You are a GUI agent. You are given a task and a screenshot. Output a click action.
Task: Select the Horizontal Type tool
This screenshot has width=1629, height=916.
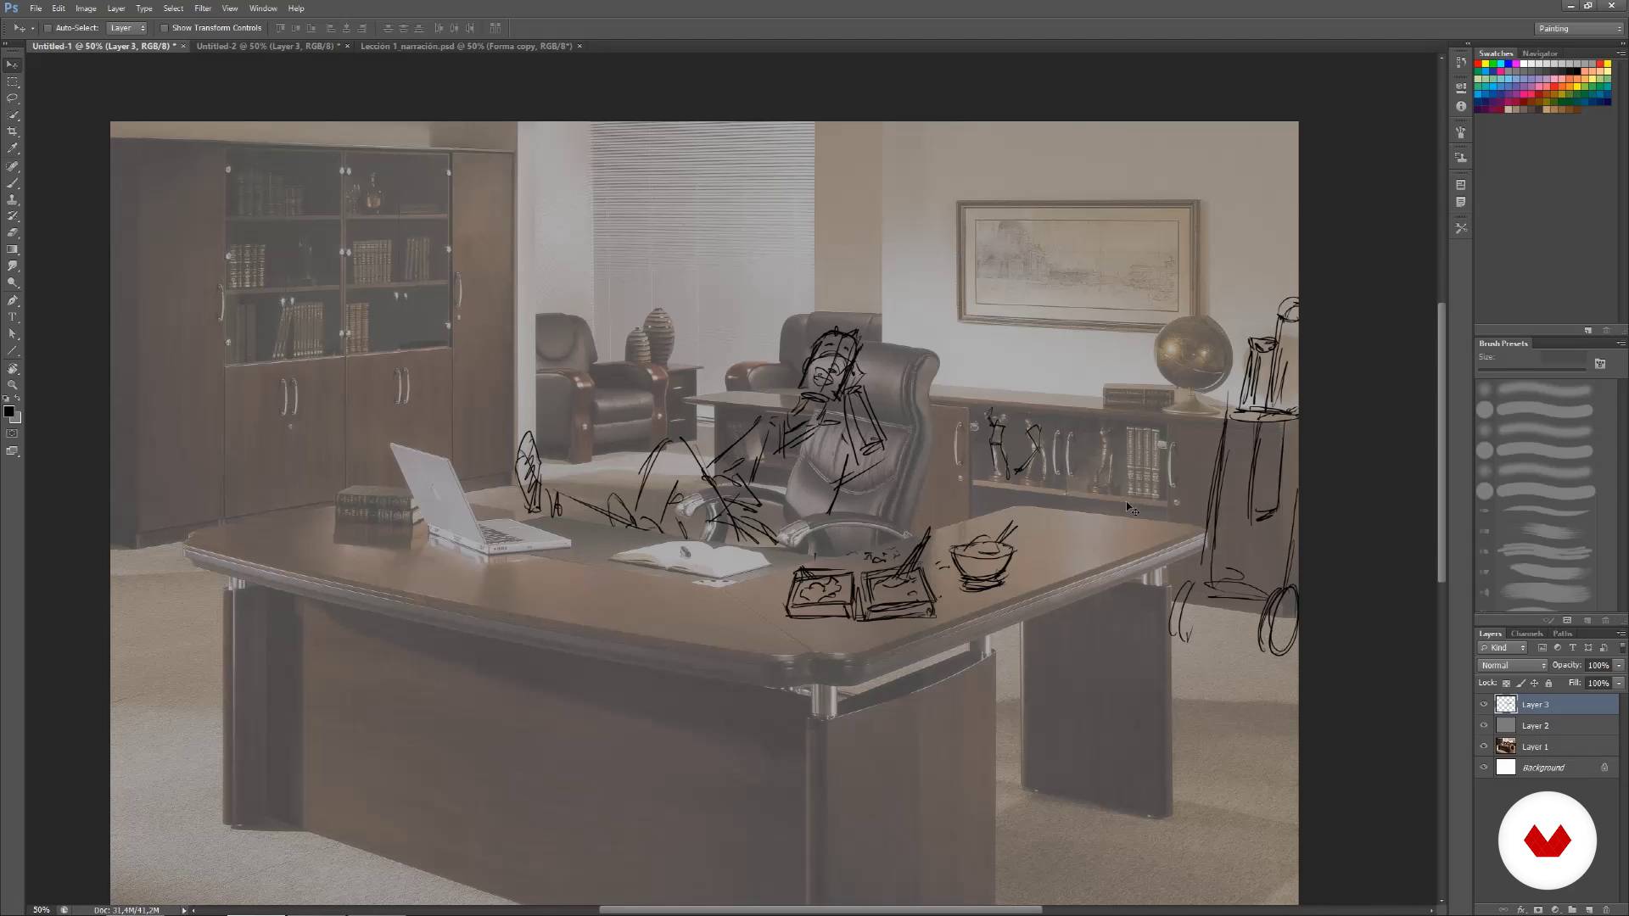[12, 317]
